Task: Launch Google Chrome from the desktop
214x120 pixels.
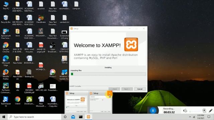Action: pyautogui.click(x=6, y=47)
